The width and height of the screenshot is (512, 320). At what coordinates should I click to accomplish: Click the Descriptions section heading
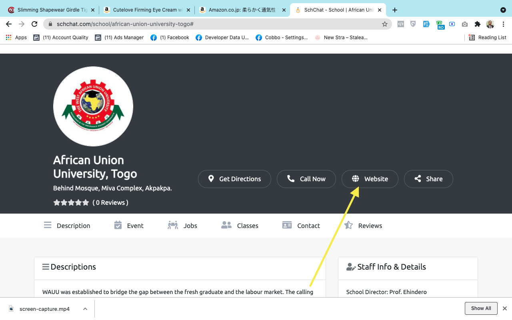(x=69, y=267)
